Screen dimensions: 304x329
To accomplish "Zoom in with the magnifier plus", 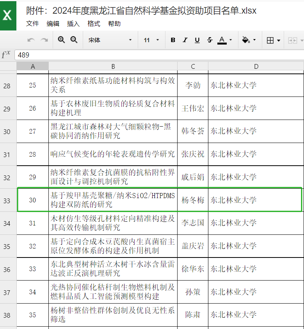I will pos(61,40).
